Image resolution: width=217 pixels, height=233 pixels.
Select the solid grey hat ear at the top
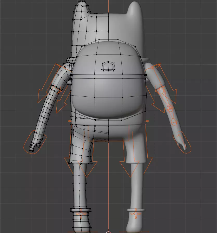point(135,8)
